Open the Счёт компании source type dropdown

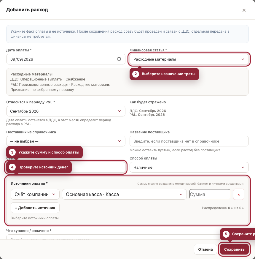[35, 194]
